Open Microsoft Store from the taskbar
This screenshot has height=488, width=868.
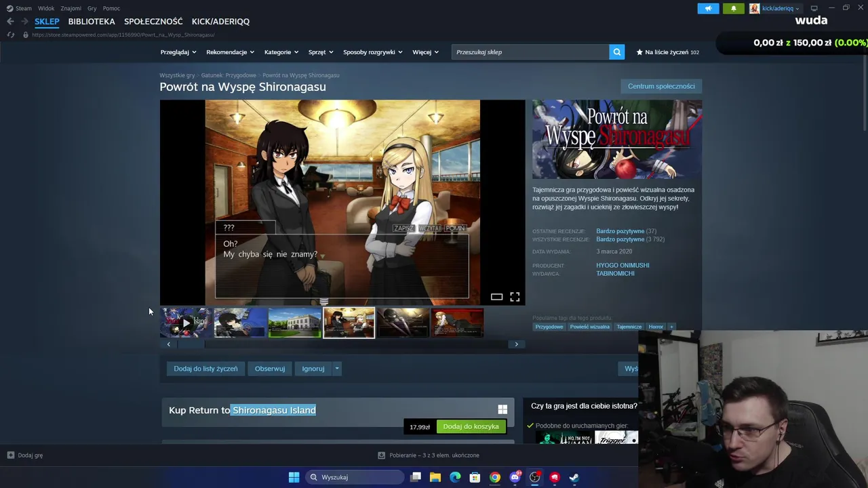(x=475, y=477)
